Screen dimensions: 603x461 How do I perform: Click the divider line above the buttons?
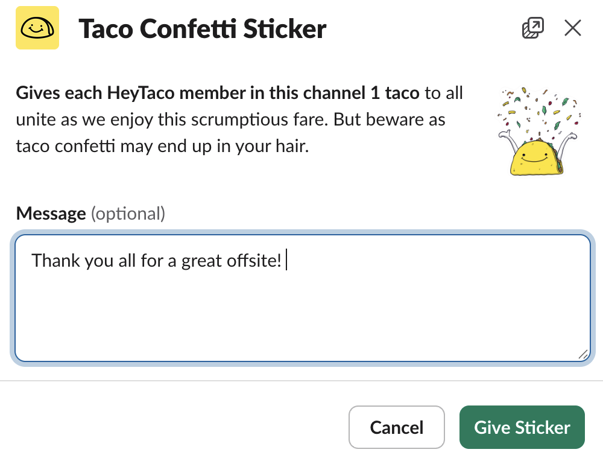point(301,381)
